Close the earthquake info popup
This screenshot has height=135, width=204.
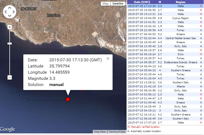coord(108,59)
